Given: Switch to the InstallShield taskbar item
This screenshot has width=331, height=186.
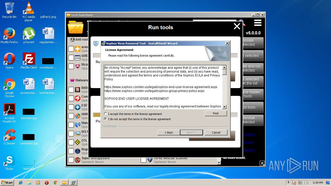Looking at the screenshot, I should coord(73,183).
